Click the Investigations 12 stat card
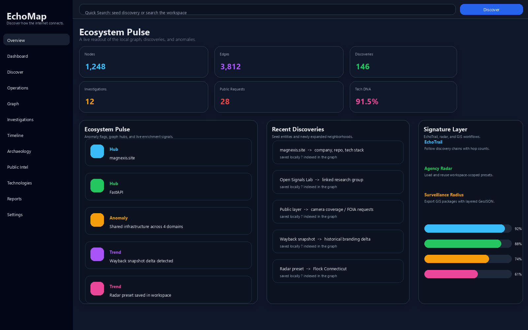The height and width of the screenshot is (330, 528). click(x=144, y=97)
